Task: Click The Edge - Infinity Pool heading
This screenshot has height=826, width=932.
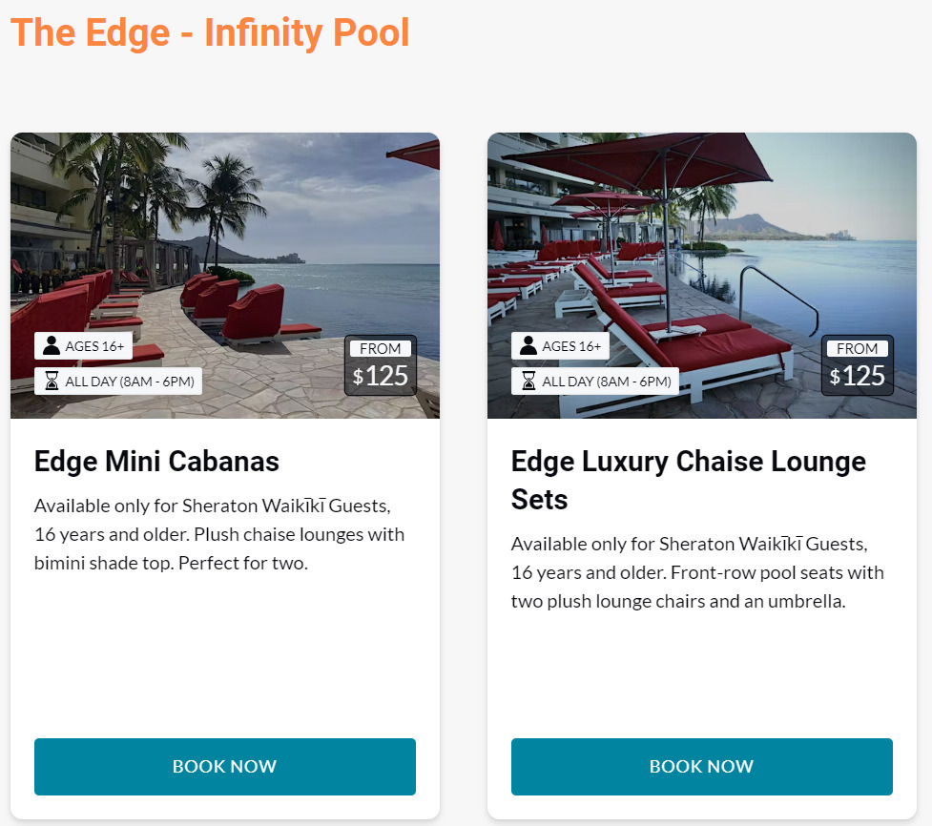Action: [210, 32]
